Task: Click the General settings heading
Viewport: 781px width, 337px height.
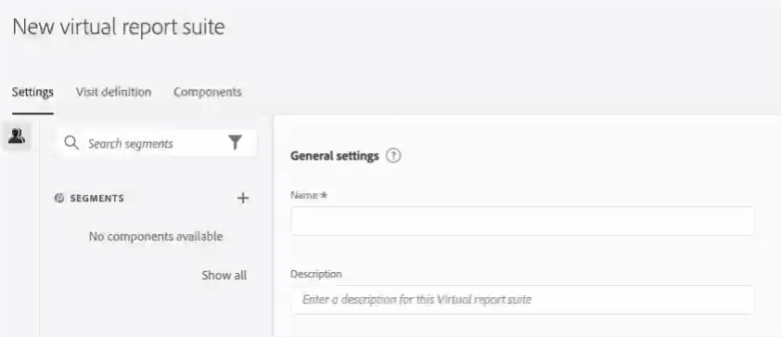Action: (x=335, y=156)
